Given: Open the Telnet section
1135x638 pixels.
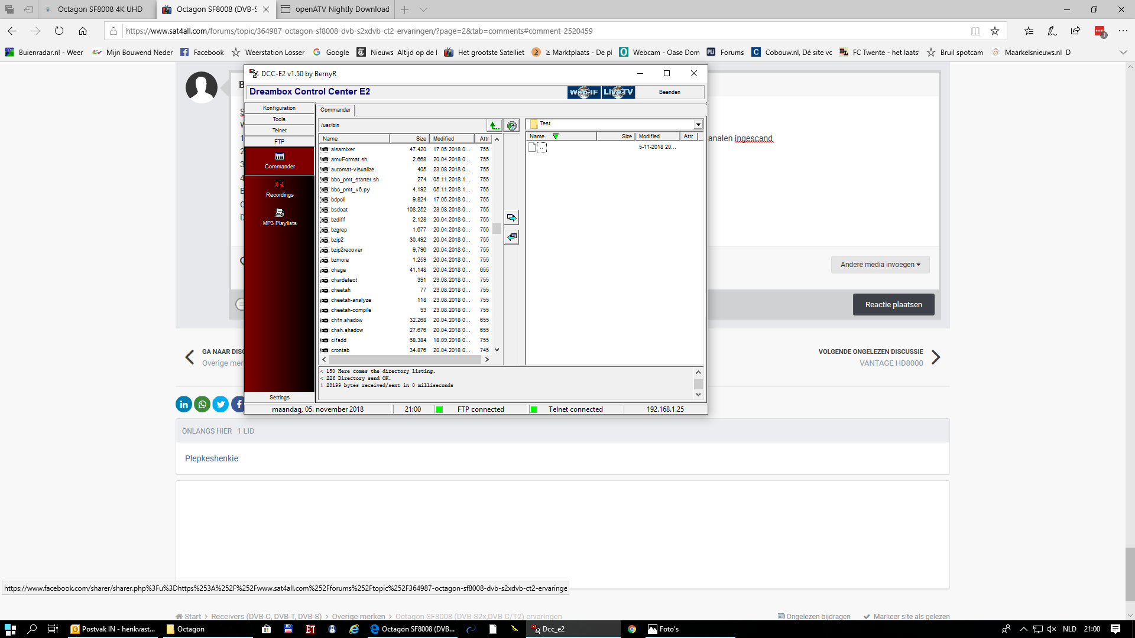Looking at the screenshot, I should [279, 131].
